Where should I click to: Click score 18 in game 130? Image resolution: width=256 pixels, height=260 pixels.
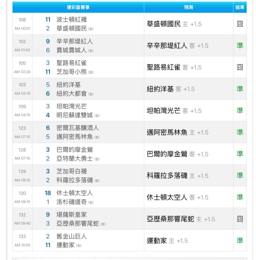[x=48, y=193]
